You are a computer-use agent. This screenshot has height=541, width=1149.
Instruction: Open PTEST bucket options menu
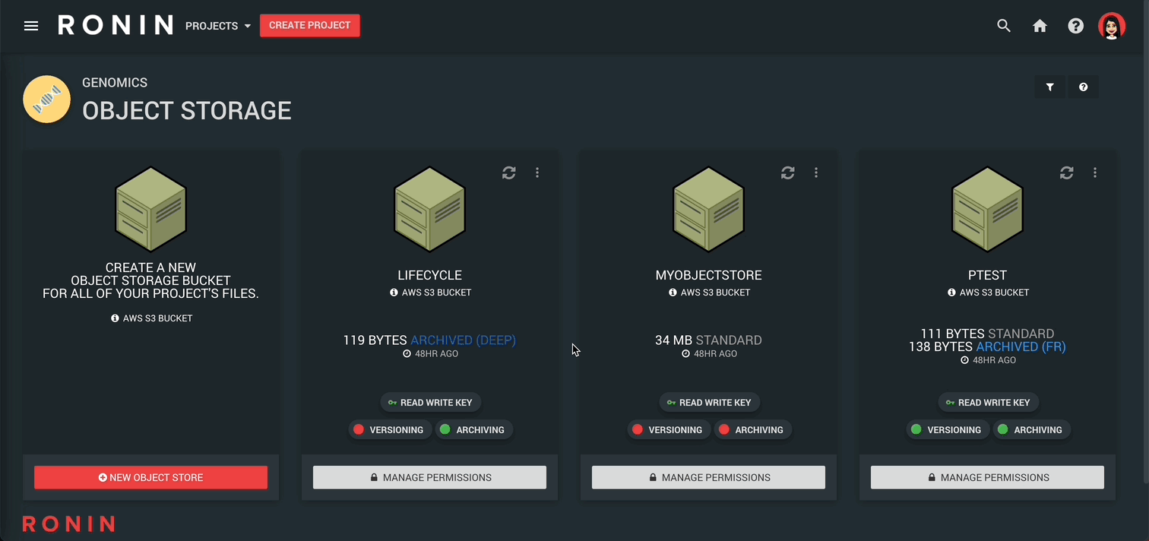pyautogui.click(x=1095, y=172)
